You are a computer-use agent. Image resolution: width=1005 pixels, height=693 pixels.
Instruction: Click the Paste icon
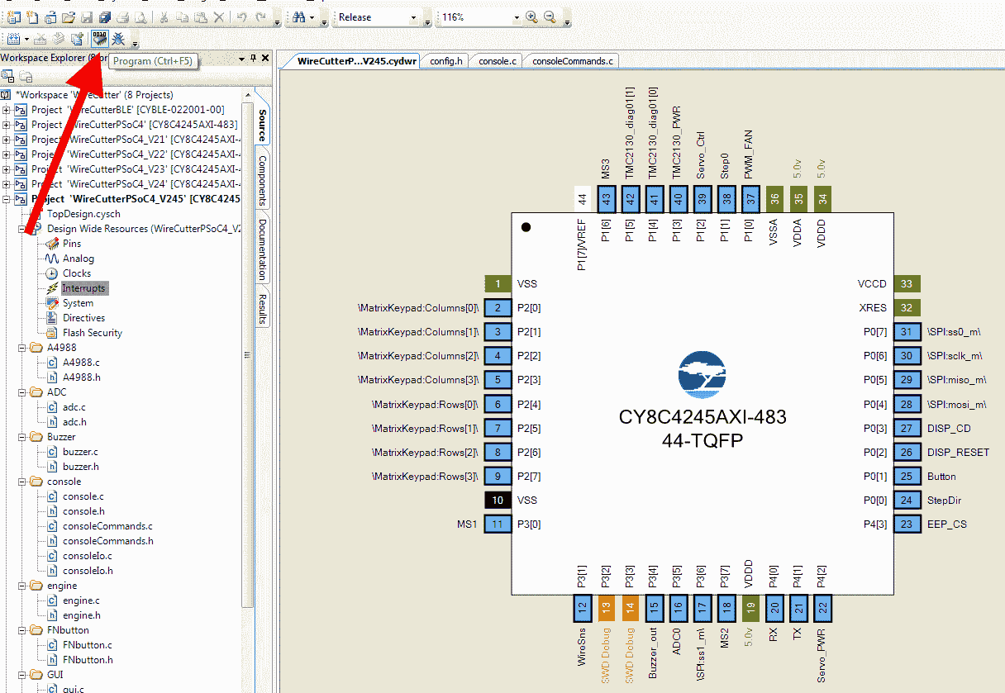[200, 17]
